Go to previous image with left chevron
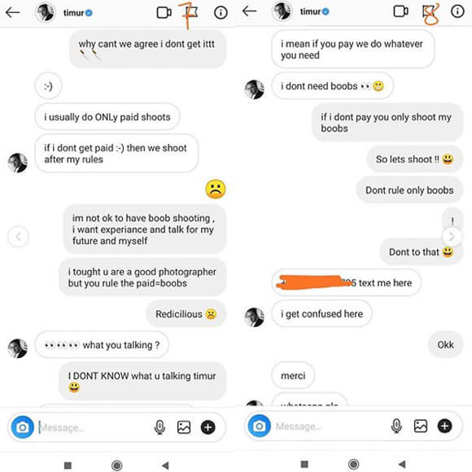Image resolution: width=472 pixels, height=472 pixels. tap(18, 237)
